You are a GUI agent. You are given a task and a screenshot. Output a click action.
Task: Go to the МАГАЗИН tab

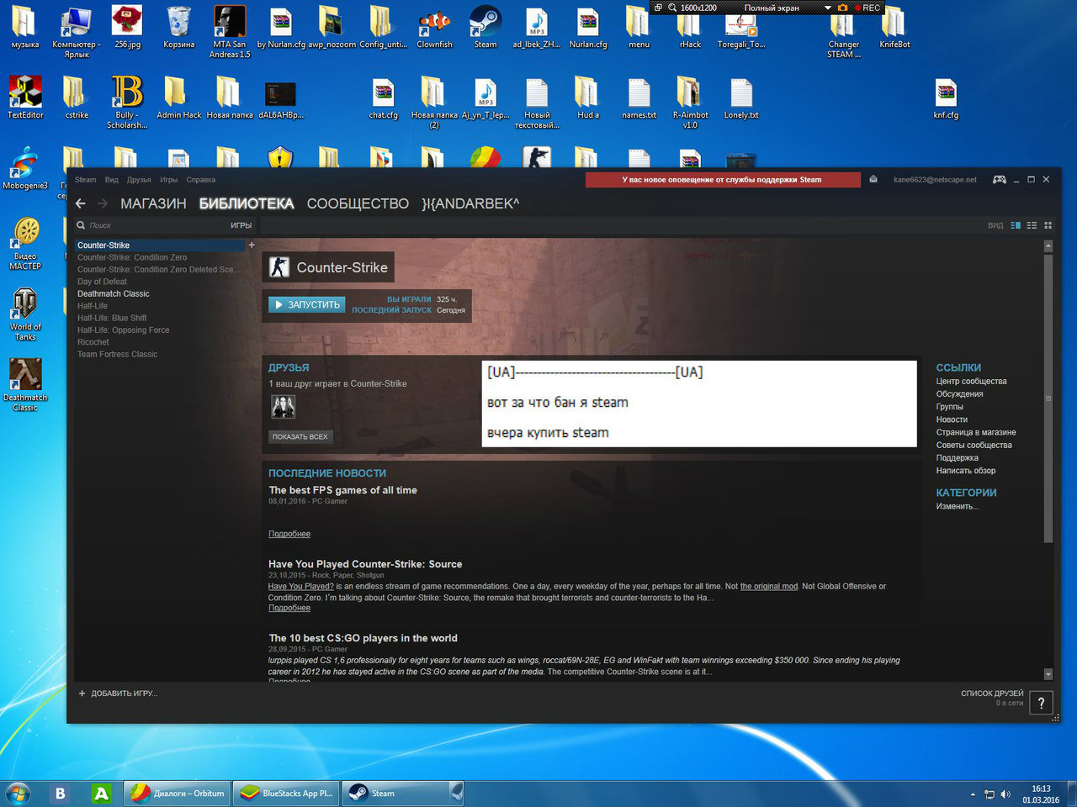coord(153,203)
